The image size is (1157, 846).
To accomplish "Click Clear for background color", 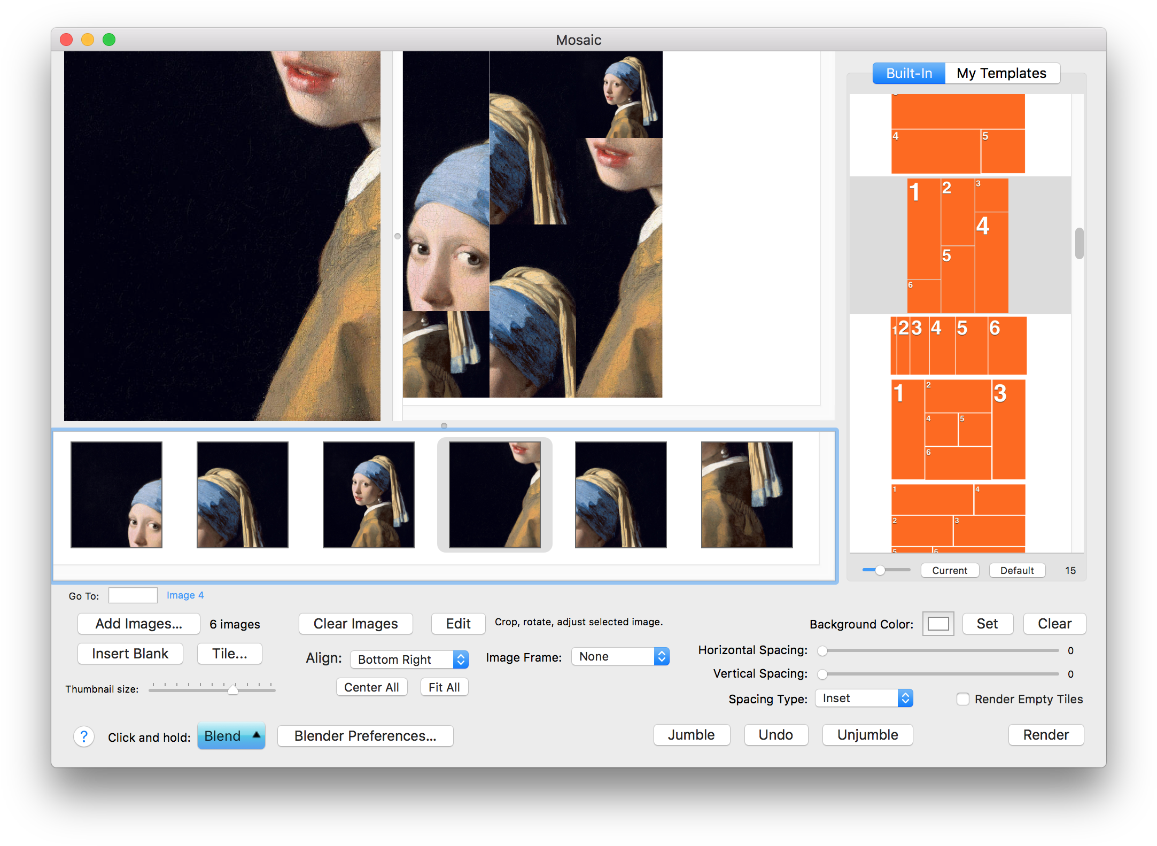I will point(1055,624).
